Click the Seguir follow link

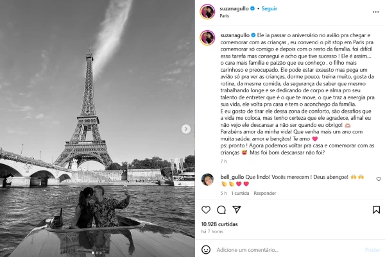click(269, 8)
